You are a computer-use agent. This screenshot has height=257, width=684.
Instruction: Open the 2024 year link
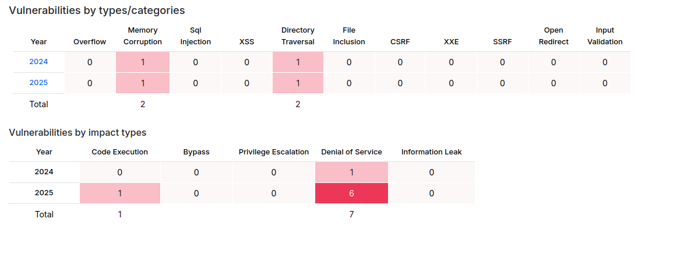38,62
